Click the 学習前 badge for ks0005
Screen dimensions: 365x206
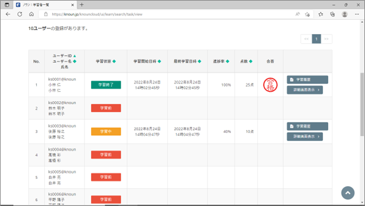point(106,177)
